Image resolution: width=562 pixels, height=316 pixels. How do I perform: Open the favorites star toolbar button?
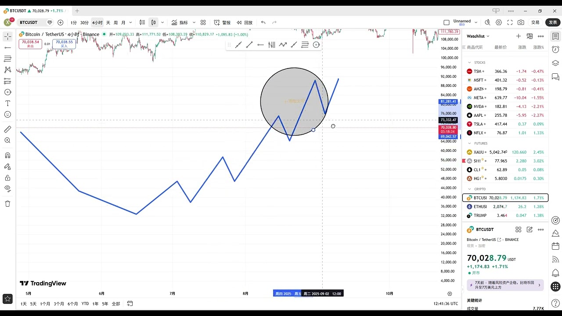point(7,299)
